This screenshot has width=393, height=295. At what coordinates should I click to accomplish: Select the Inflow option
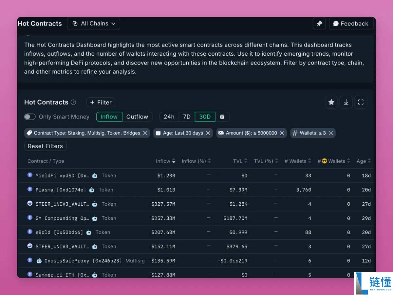tap(109, 117)
